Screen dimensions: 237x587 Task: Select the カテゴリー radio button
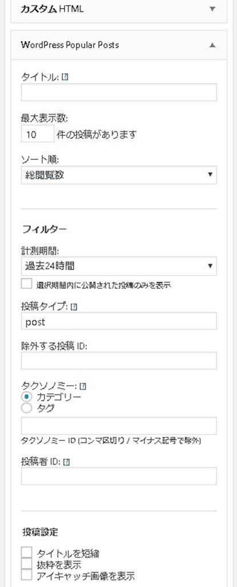tap(26, 397)
